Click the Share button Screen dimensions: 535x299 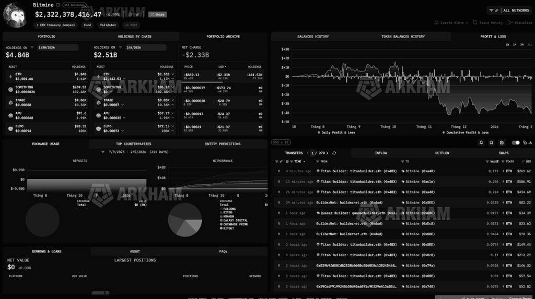click(x=158, y=15)
